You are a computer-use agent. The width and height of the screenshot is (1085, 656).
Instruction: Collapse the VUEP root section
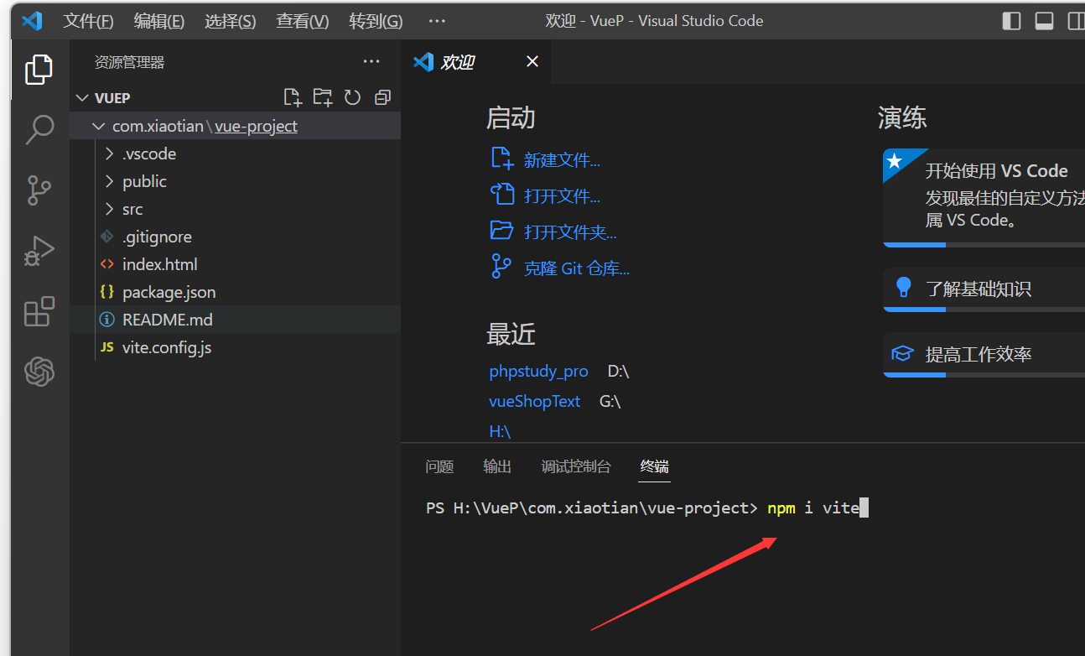[82, 98]
